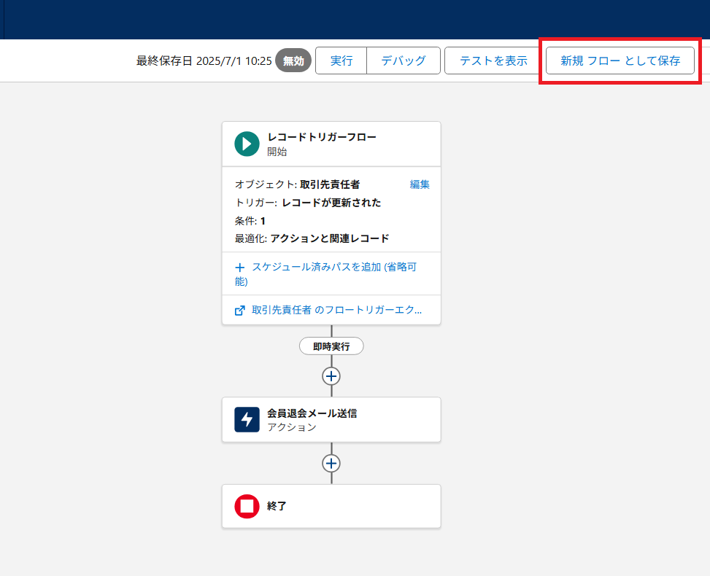The width and height of the screenshot is (710, 576).
Task: Save using 新規 フロー として保存 button
Action: pos(620,61)
